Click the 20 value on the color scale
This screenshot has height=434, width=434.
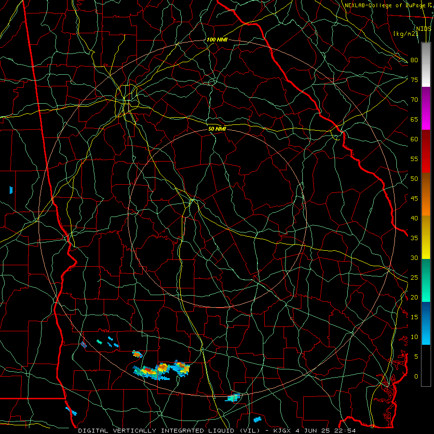click(x=414, y=297)
